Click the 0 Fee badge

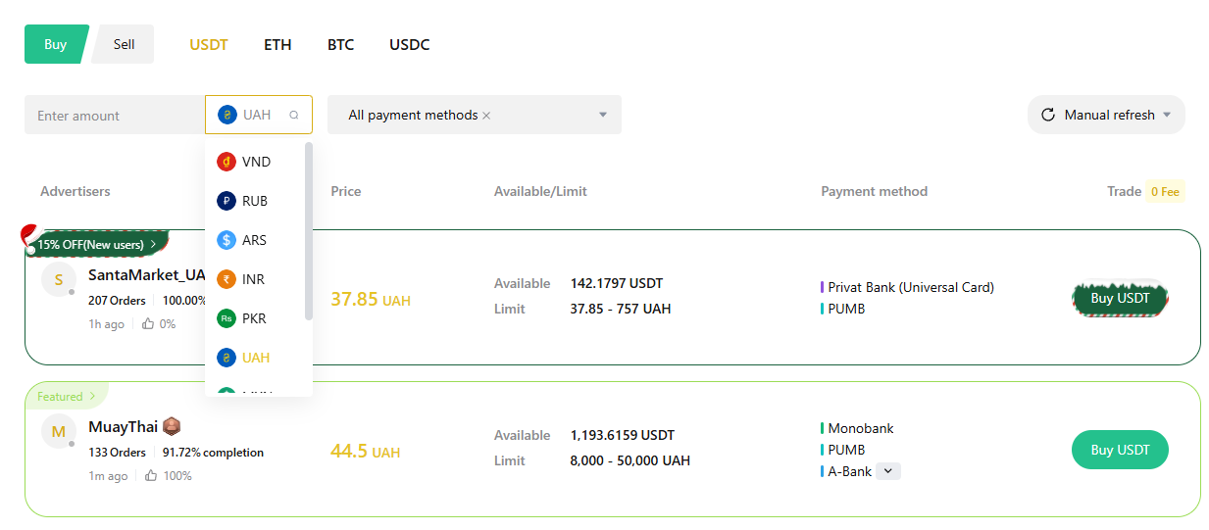pyautogui.click(x=1165, y=191)
